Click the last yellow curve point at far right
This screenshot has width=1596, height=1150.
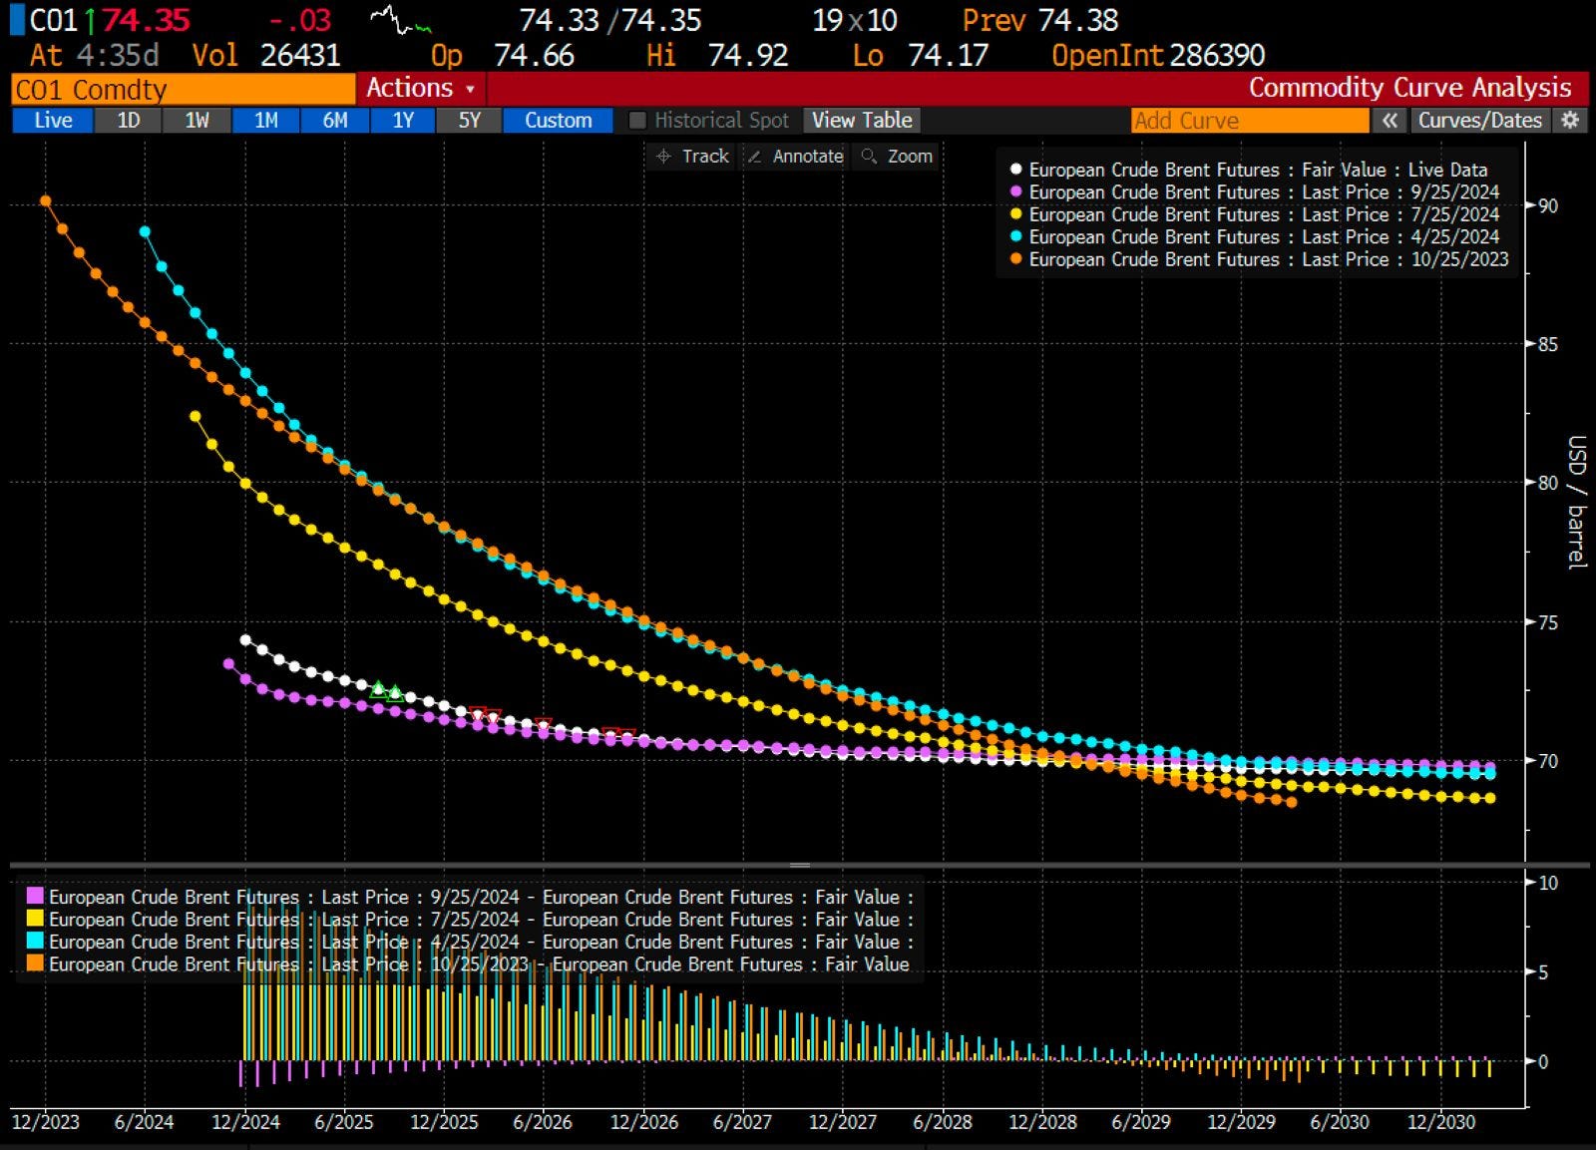coord(1490,798)
